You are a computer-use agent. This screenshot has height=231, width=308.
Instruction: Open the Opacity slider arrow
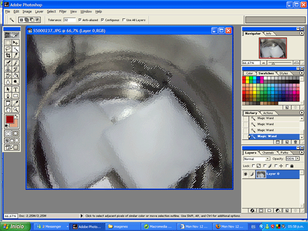click(298, 159)
